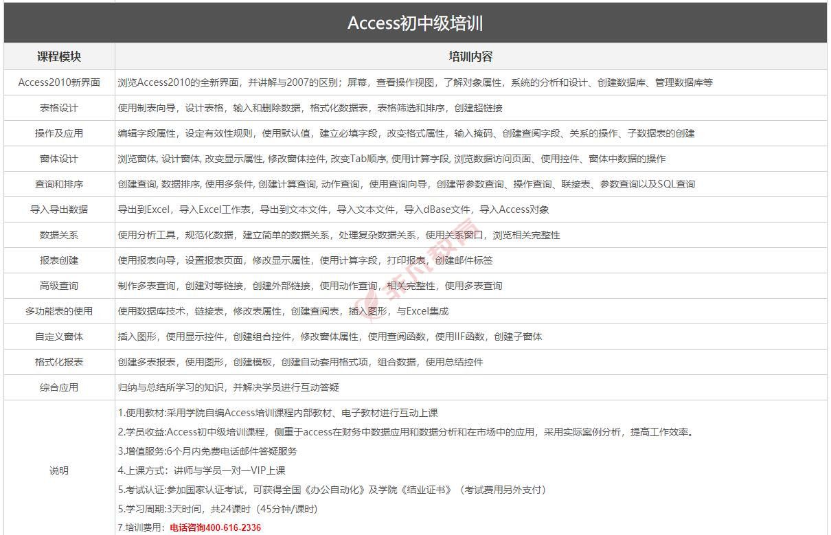
Task: Select note line "5.学习周期:3天时间"
Action: click(x=218, y=509)
